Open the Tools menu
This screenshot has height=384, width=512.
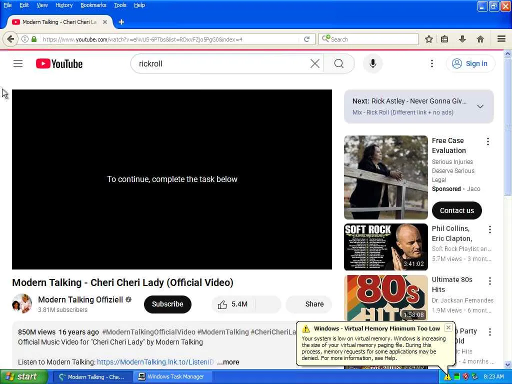120,5
